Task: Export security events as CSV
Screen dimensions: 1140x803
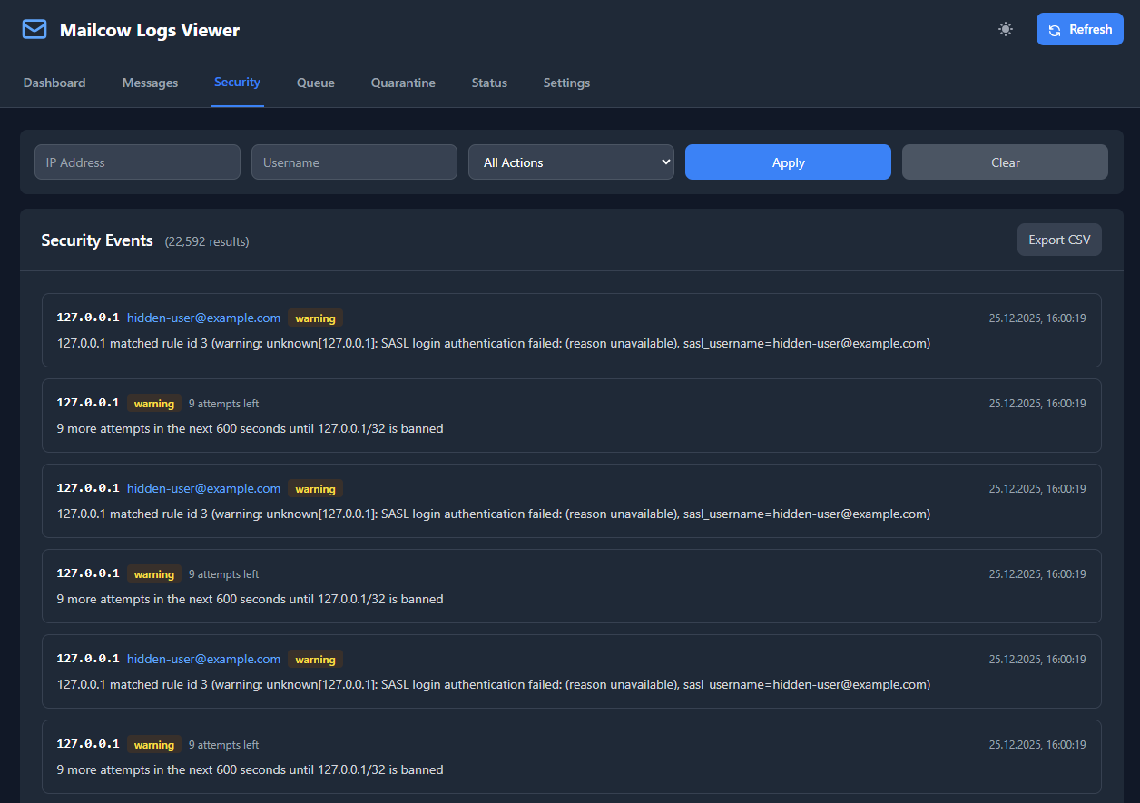Action: click(x=1058, y=240)
